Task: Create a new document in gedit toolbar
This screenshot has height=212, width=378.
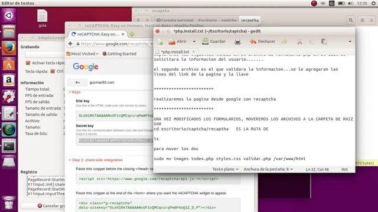Action: (160, 42)
